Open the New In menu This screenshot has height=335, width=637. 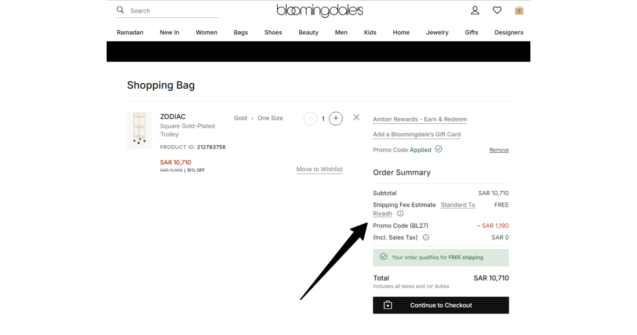169,33
